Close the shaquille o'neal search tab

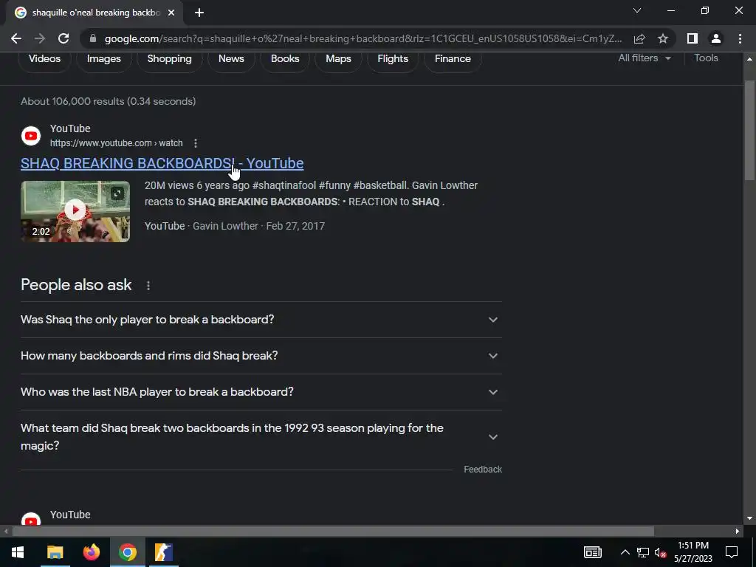(x=171, y=13)
